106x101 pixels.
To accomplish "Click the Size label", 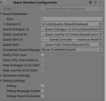I will click(10, 19).
